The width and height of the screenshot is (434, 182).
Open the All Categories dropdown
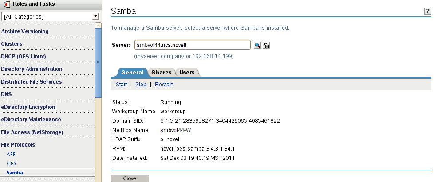click(50, 17)
